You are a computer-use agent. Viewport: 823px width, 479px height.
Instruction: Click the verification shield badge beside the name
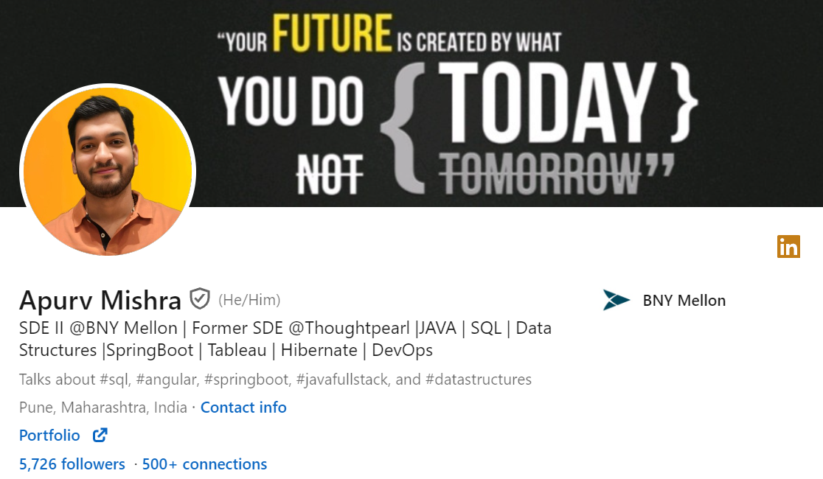[x=199, y=299]
